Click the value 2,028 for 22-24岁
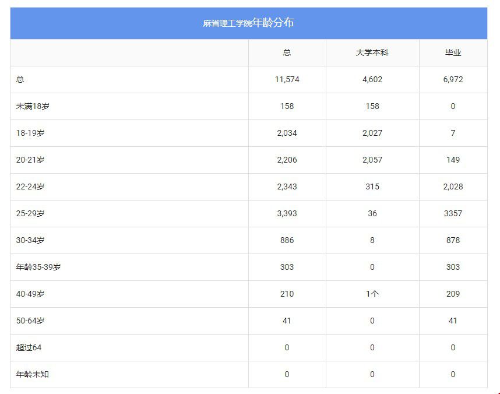 (x=453, y=187)
